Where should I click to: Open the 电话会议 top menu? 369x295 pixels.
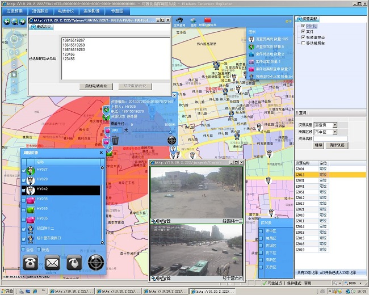[66, 11]
